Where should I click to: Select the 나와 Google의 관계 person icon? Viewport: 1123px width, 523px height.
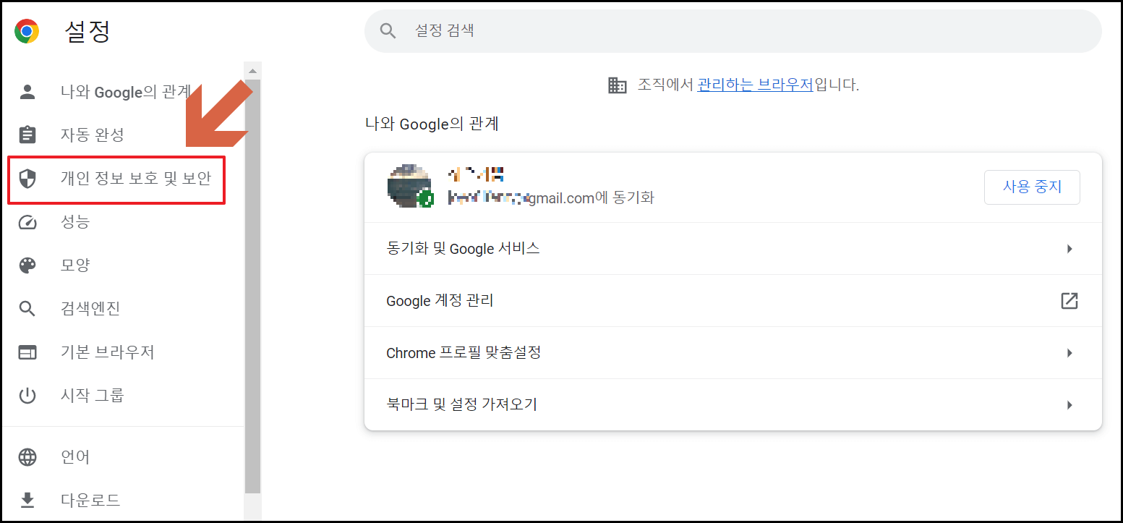point(28,92)
